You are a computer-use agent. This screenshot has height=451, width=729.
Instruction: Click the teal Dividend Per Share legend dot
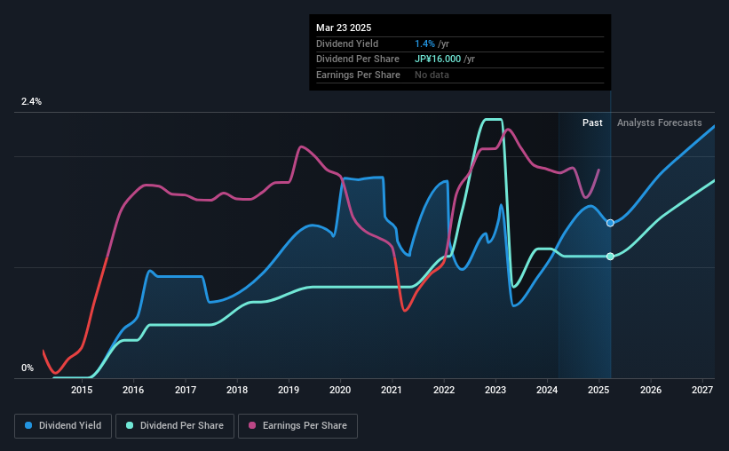(130, 425)
